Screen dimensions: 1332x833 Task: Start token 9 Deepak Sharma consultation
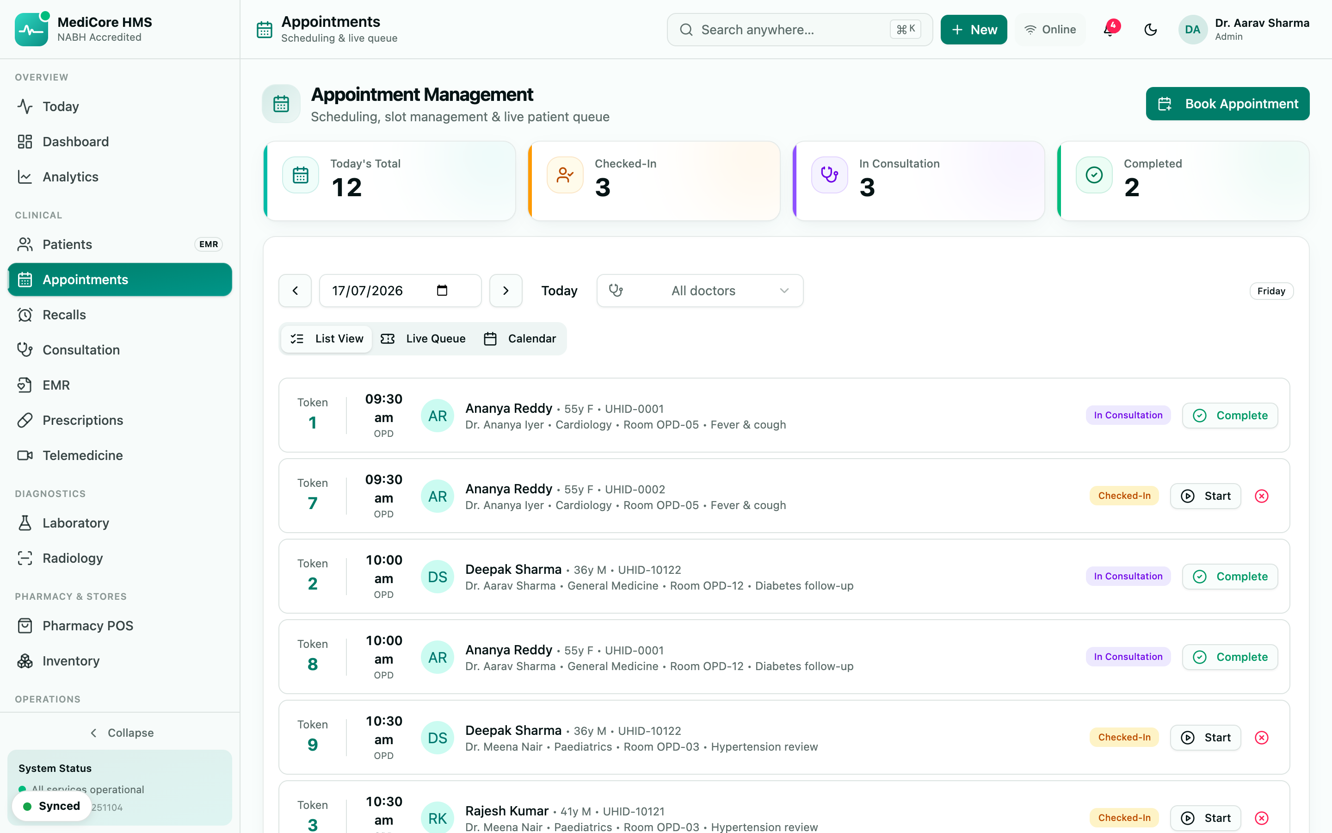pos(1205,737)
